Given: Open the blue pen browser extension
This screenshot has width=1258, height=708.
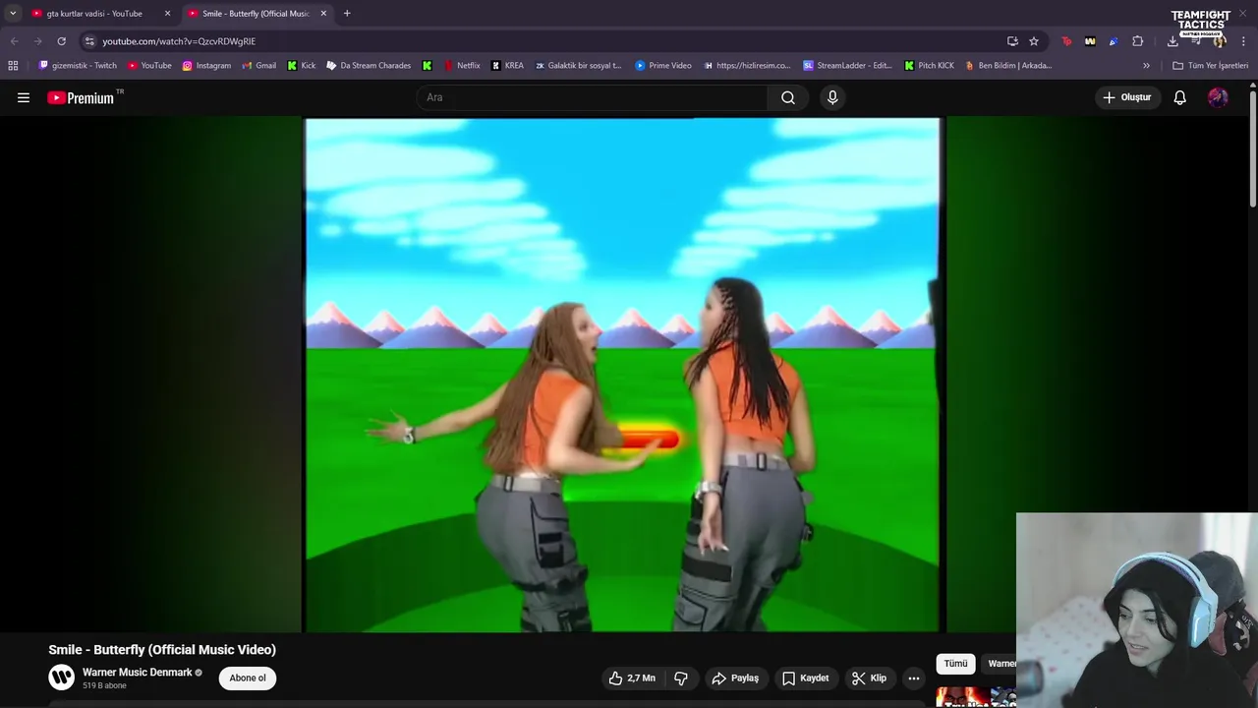Looking at the screenshot, I should pos(1114,41).
